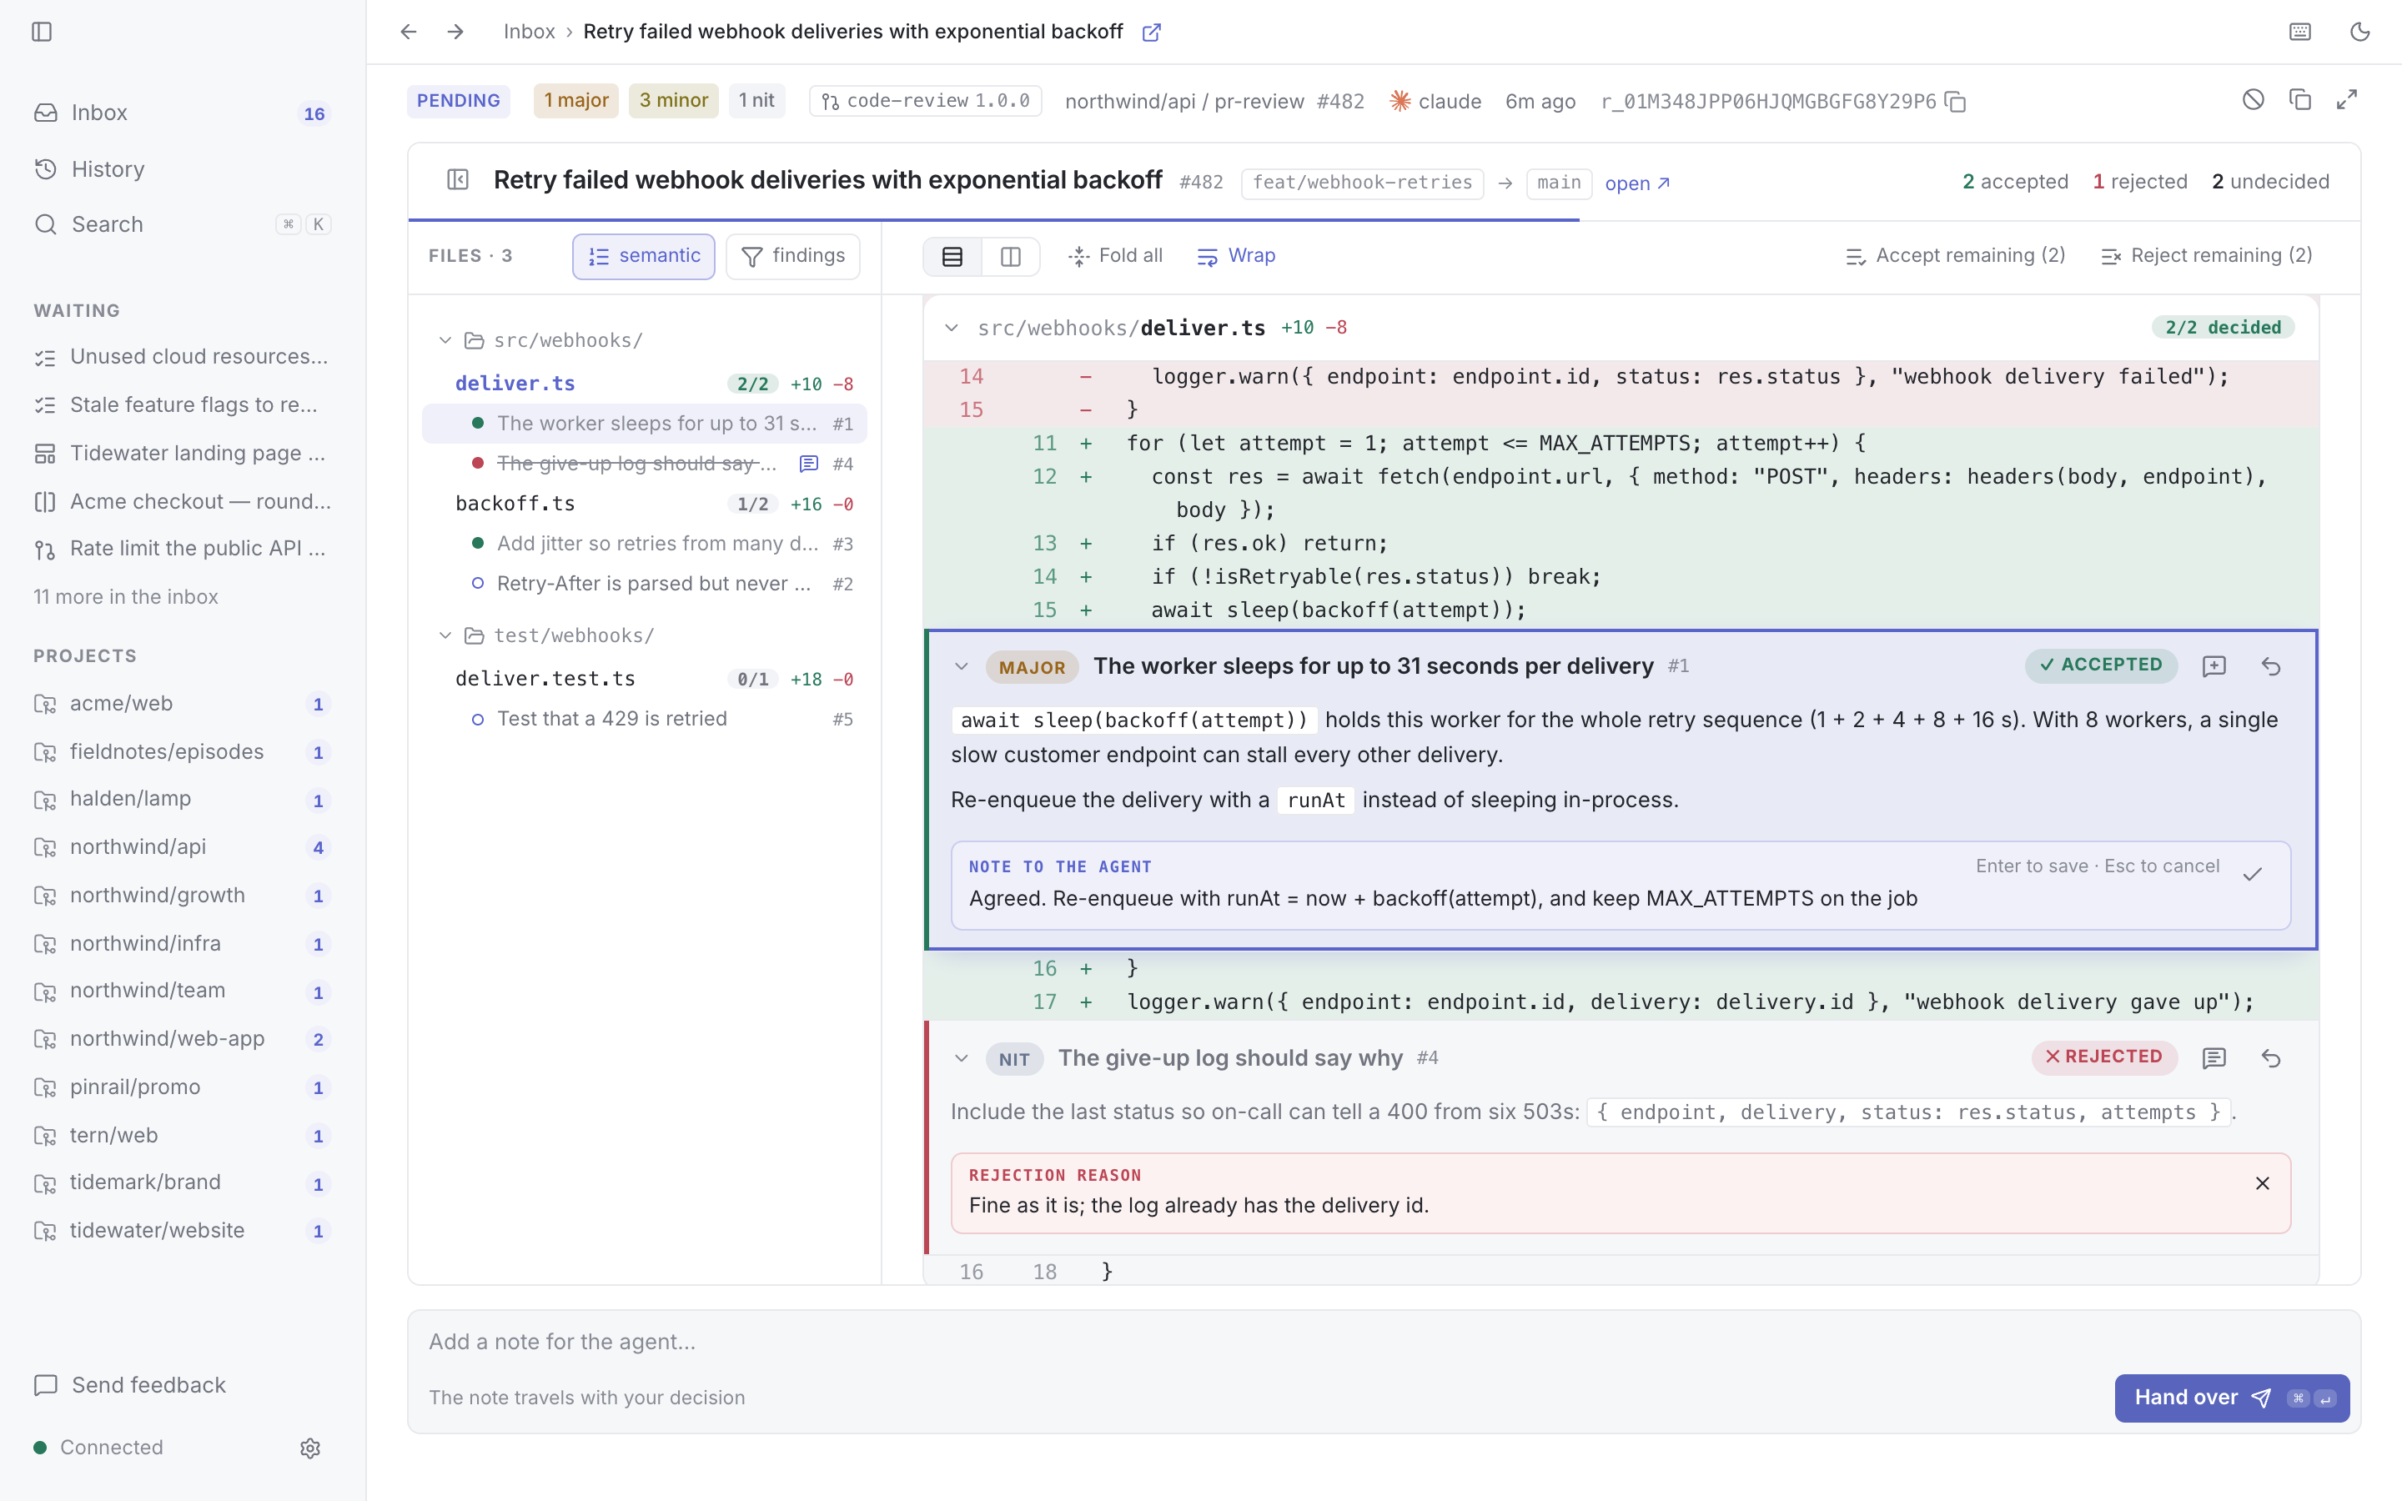Screen dimensions: 2402x1501
Task: Copy the review ID
Action: [x=1955, y=101]
